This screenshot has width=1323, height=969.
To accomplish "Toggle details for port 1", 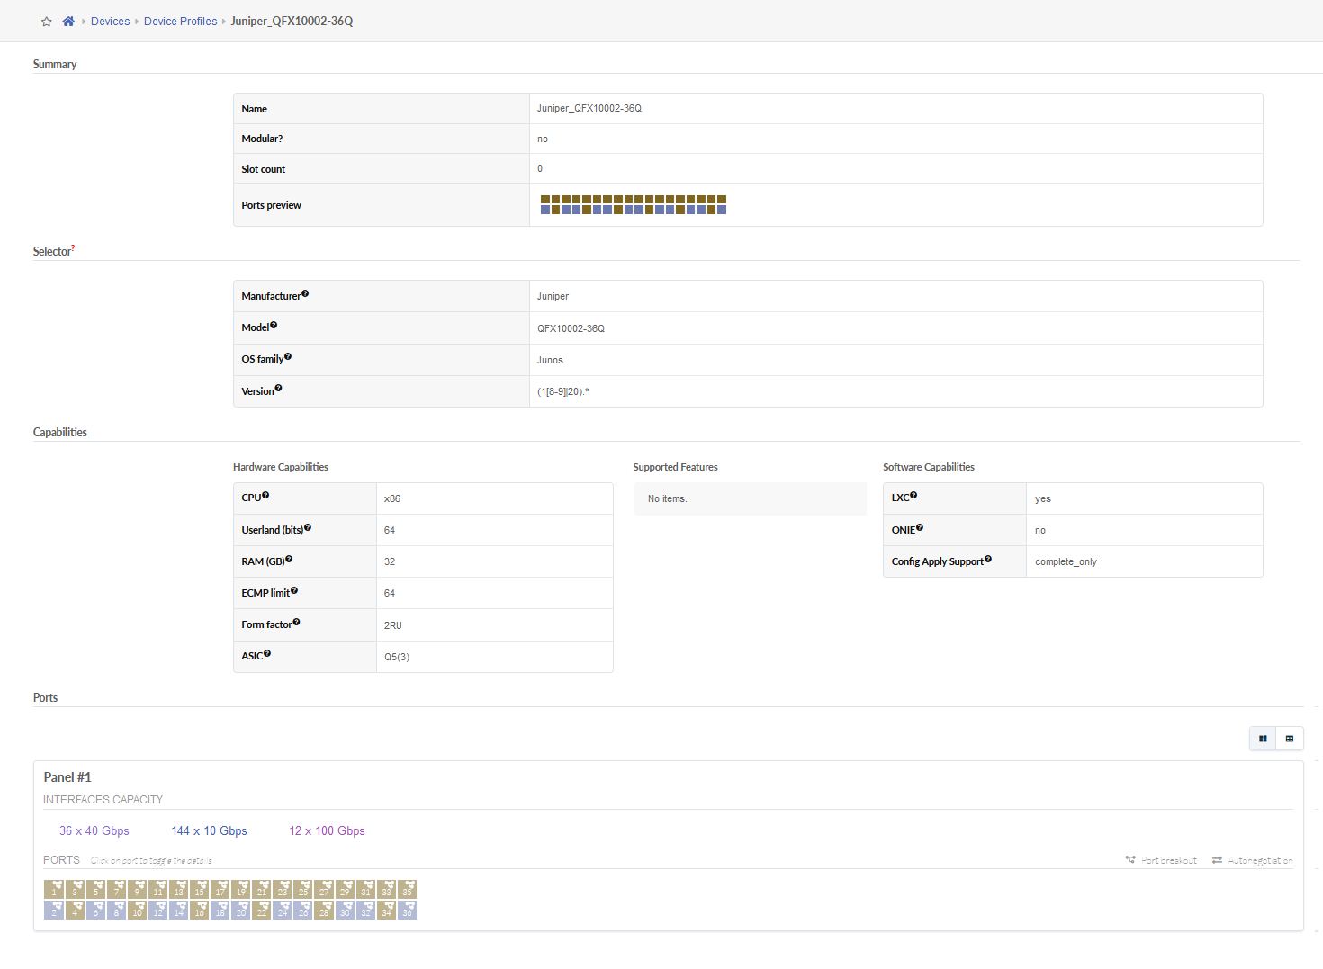I will point(54,889).
